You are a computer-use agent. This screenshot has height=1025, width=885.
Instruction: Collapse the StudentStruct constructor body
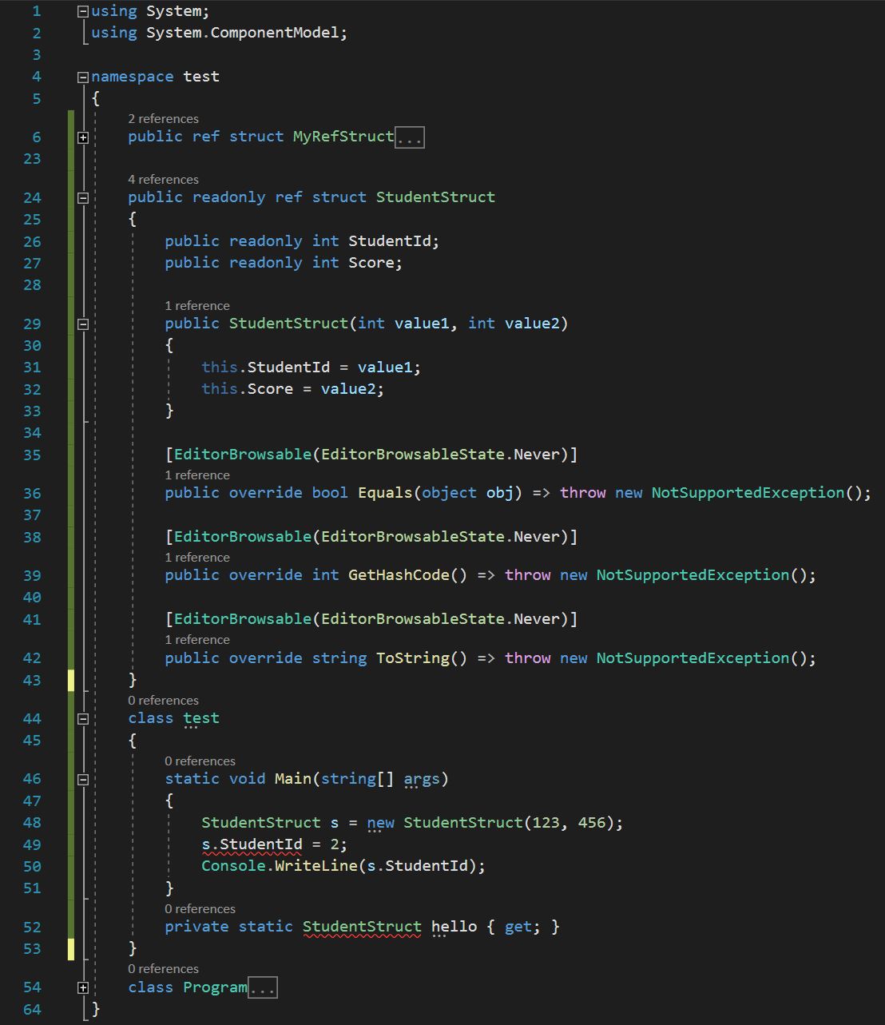pyautogui.click(x=82, y=323)
